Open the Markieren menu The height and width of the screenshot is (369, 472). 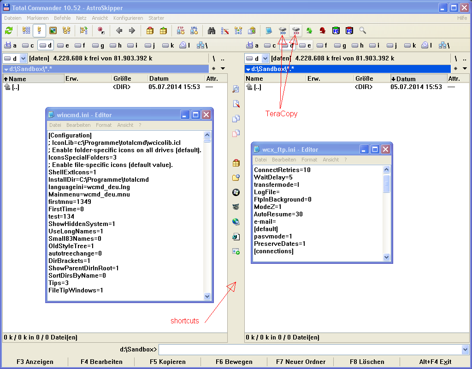(x=38, y=18)
